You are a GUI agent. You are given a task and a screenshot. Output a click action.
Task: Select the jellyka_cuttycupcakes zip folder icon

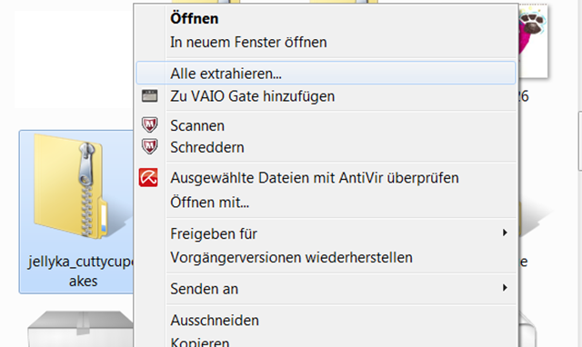point(78,186)
